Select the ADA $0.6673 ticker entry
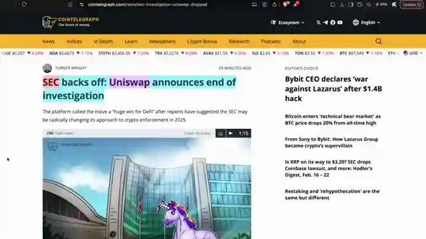The image size is (426, 239). coord(71,53)
